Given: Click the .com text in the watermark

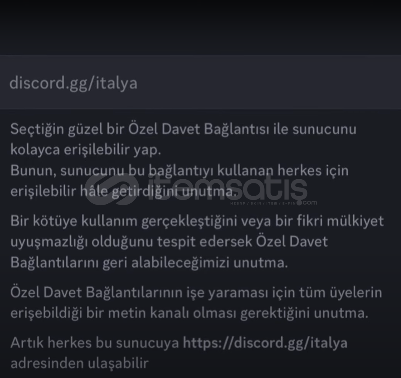Looking at the screenshot, I should [x=310, y=202].
